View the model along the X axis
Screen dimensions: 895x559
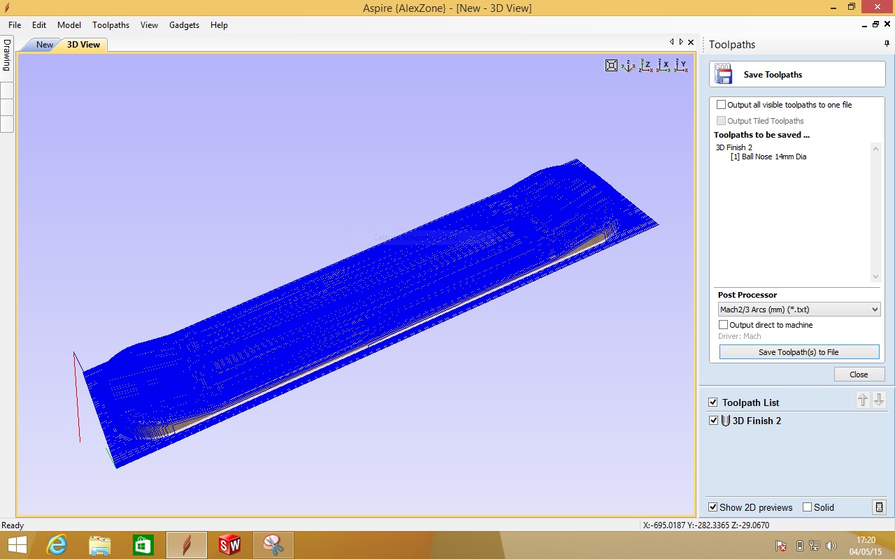click(x=664, y=65)
